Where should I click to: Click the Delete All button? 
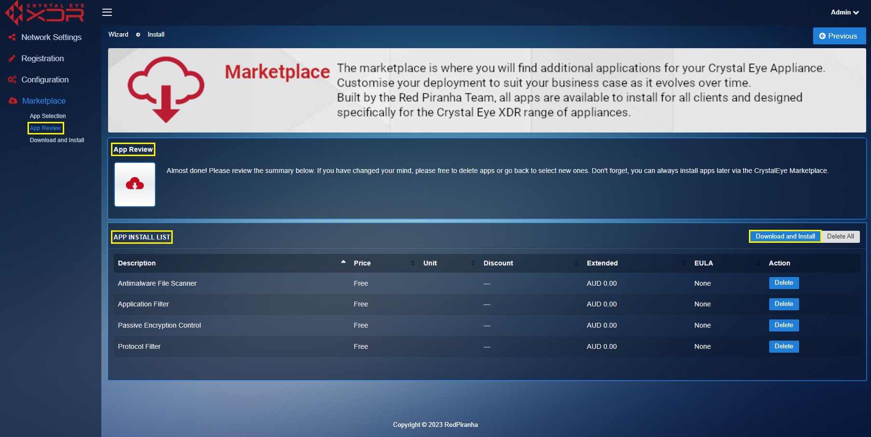point(840,237)
